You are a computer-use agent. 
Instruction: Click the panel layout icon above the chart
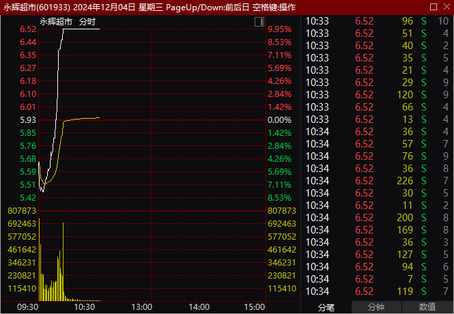[259, 23]
